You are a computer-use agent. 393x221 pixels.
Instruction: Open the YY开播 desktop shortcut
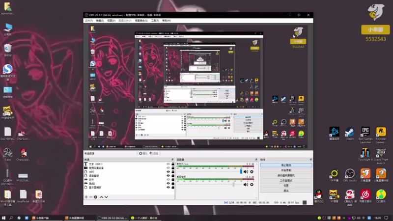(335, 175)
